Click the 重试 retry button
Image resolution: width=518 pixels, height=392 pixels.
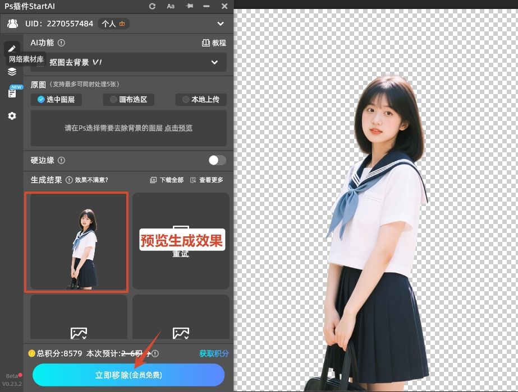point(181,254)
